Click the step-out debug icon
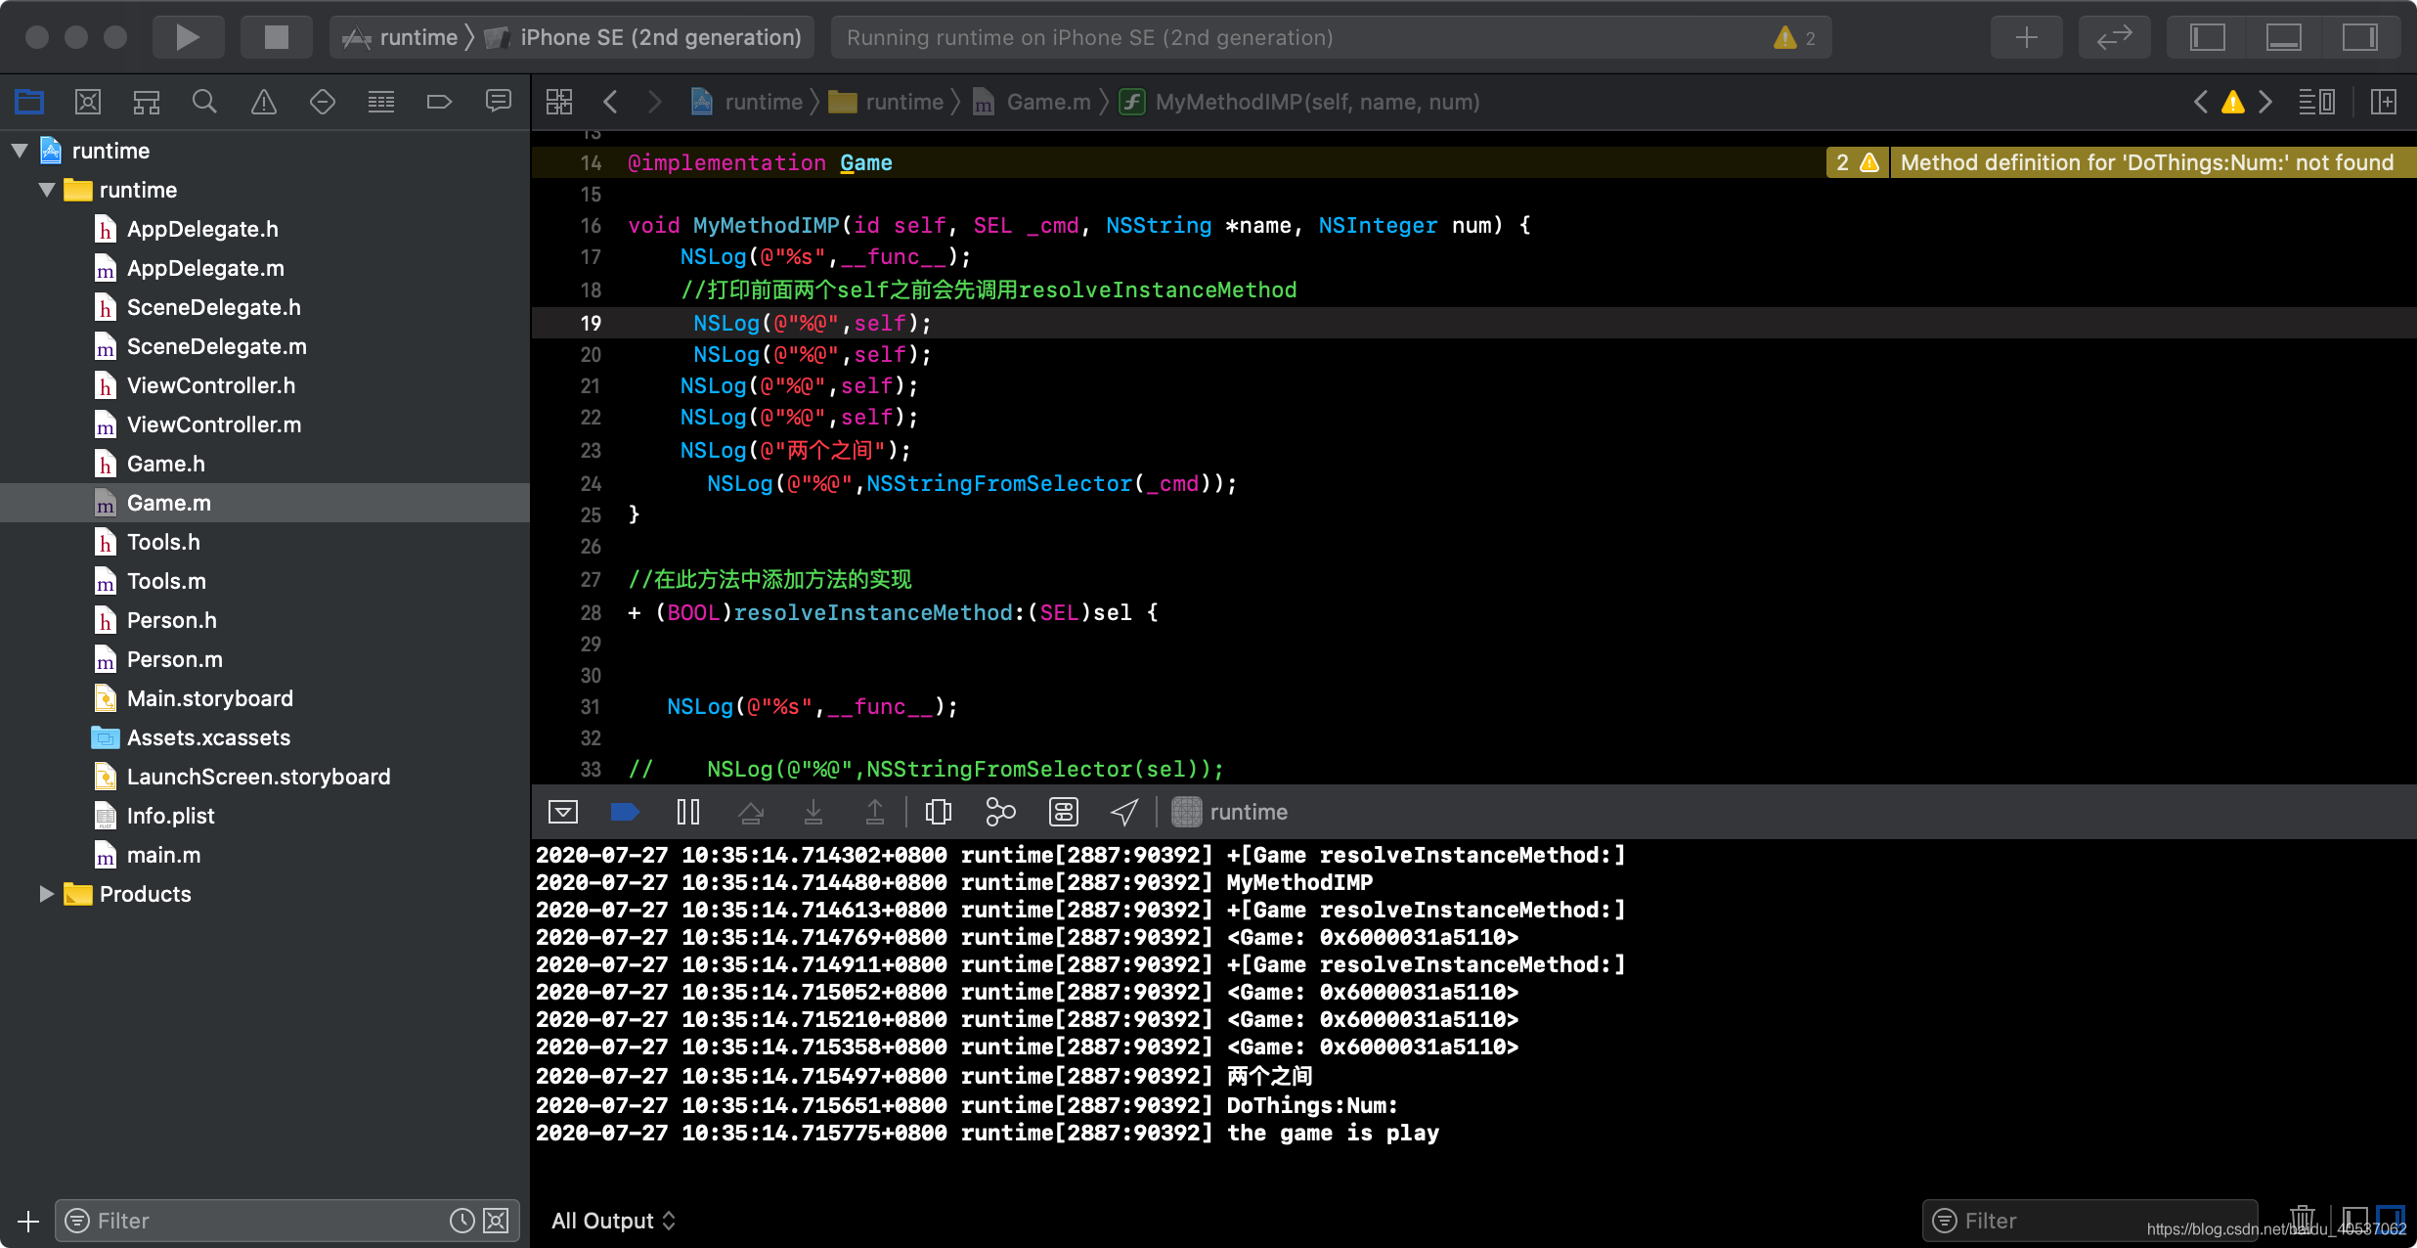This screenshot has height=1248, width=2417. point(875,814)
